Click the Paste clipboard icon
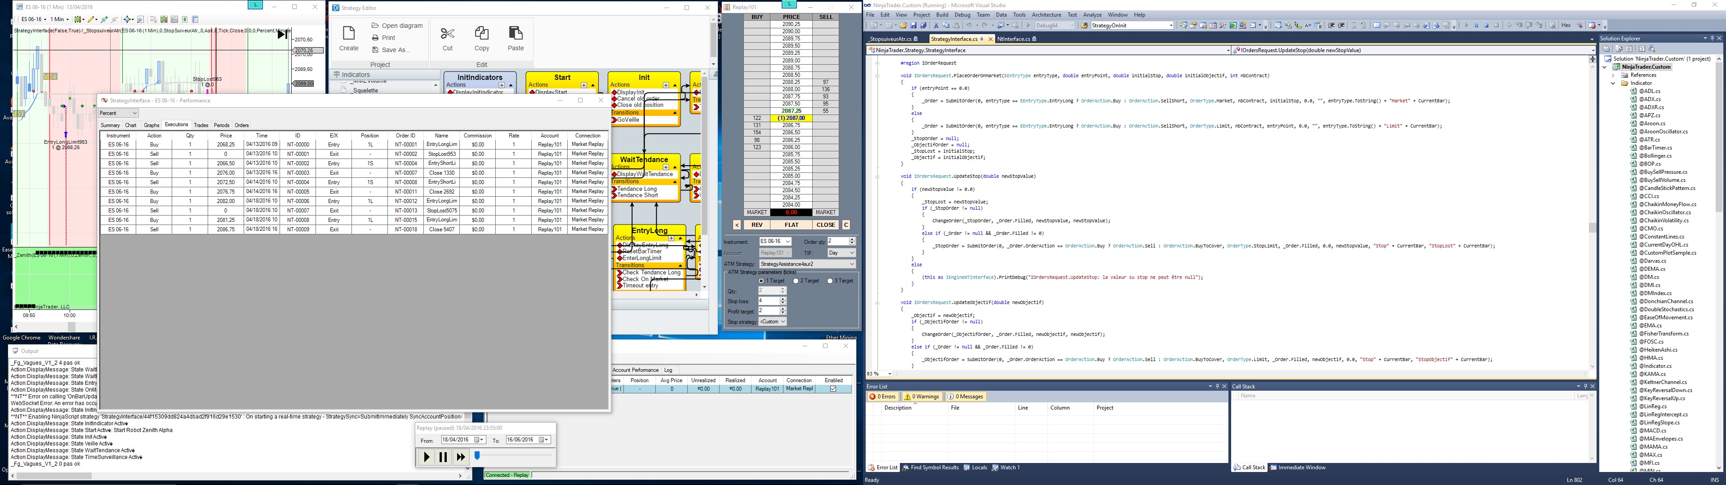Viewport: 1726px width, 485px height. tap(515, 33)
